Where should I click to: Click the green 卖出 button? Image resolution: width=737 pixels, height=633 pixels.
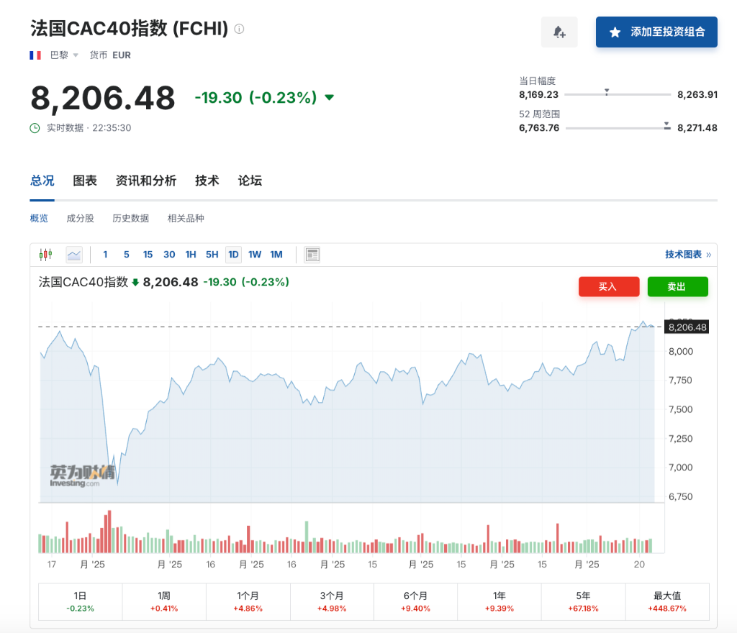(x=677, y=286)
